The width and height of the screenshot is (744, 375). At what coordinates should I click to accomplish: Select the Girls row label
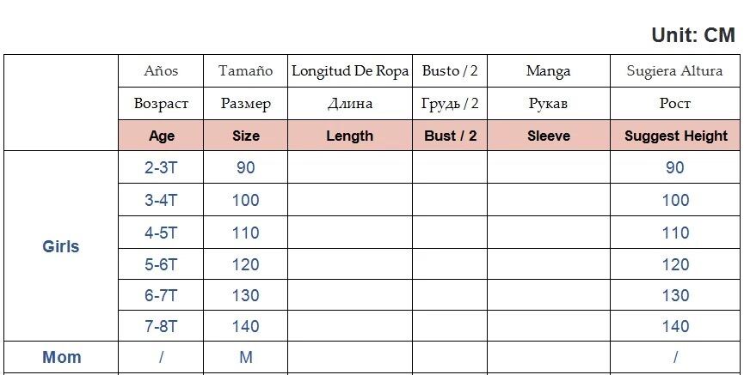61,246
